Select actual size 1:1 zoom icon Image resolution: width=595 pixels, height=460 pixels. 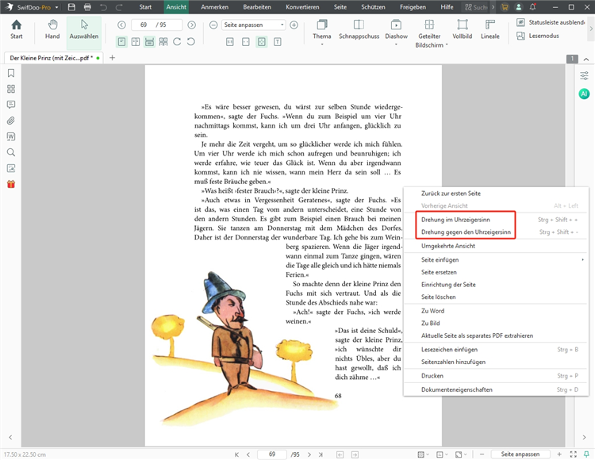pos(229,42)
